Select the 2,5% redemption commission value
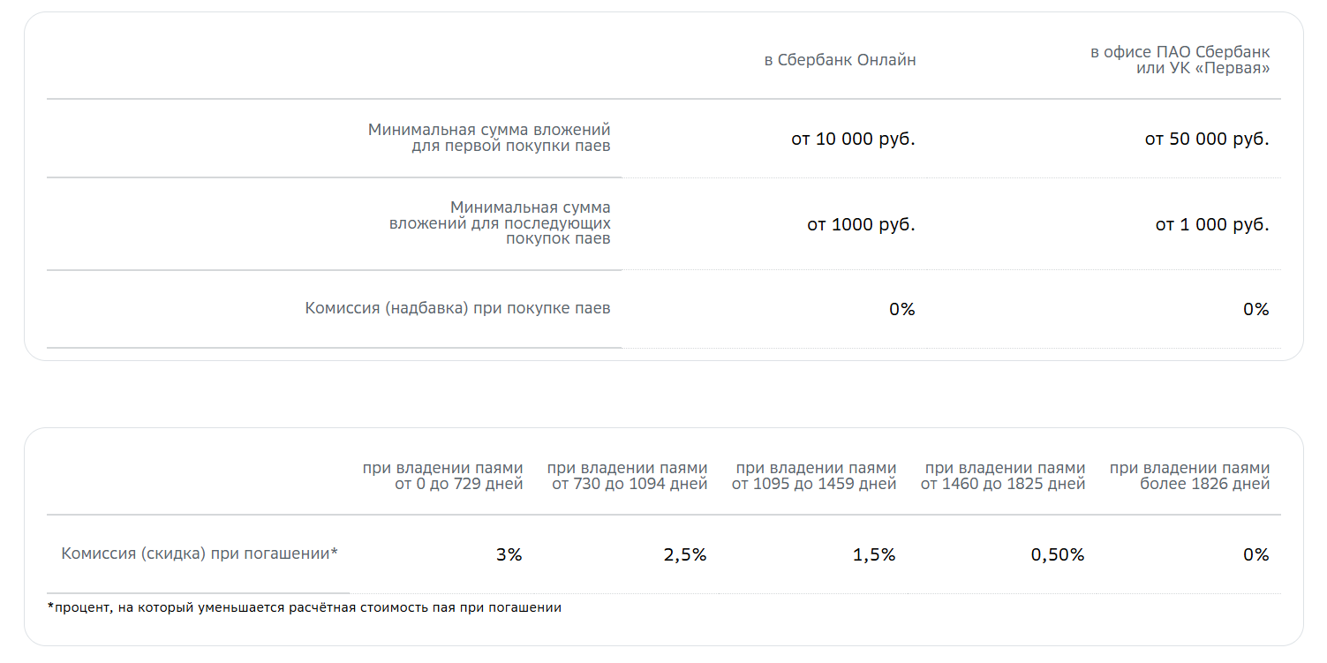The height and width of the screenshot is (663, 1327). pyautogui.click(x=684, y=554)
